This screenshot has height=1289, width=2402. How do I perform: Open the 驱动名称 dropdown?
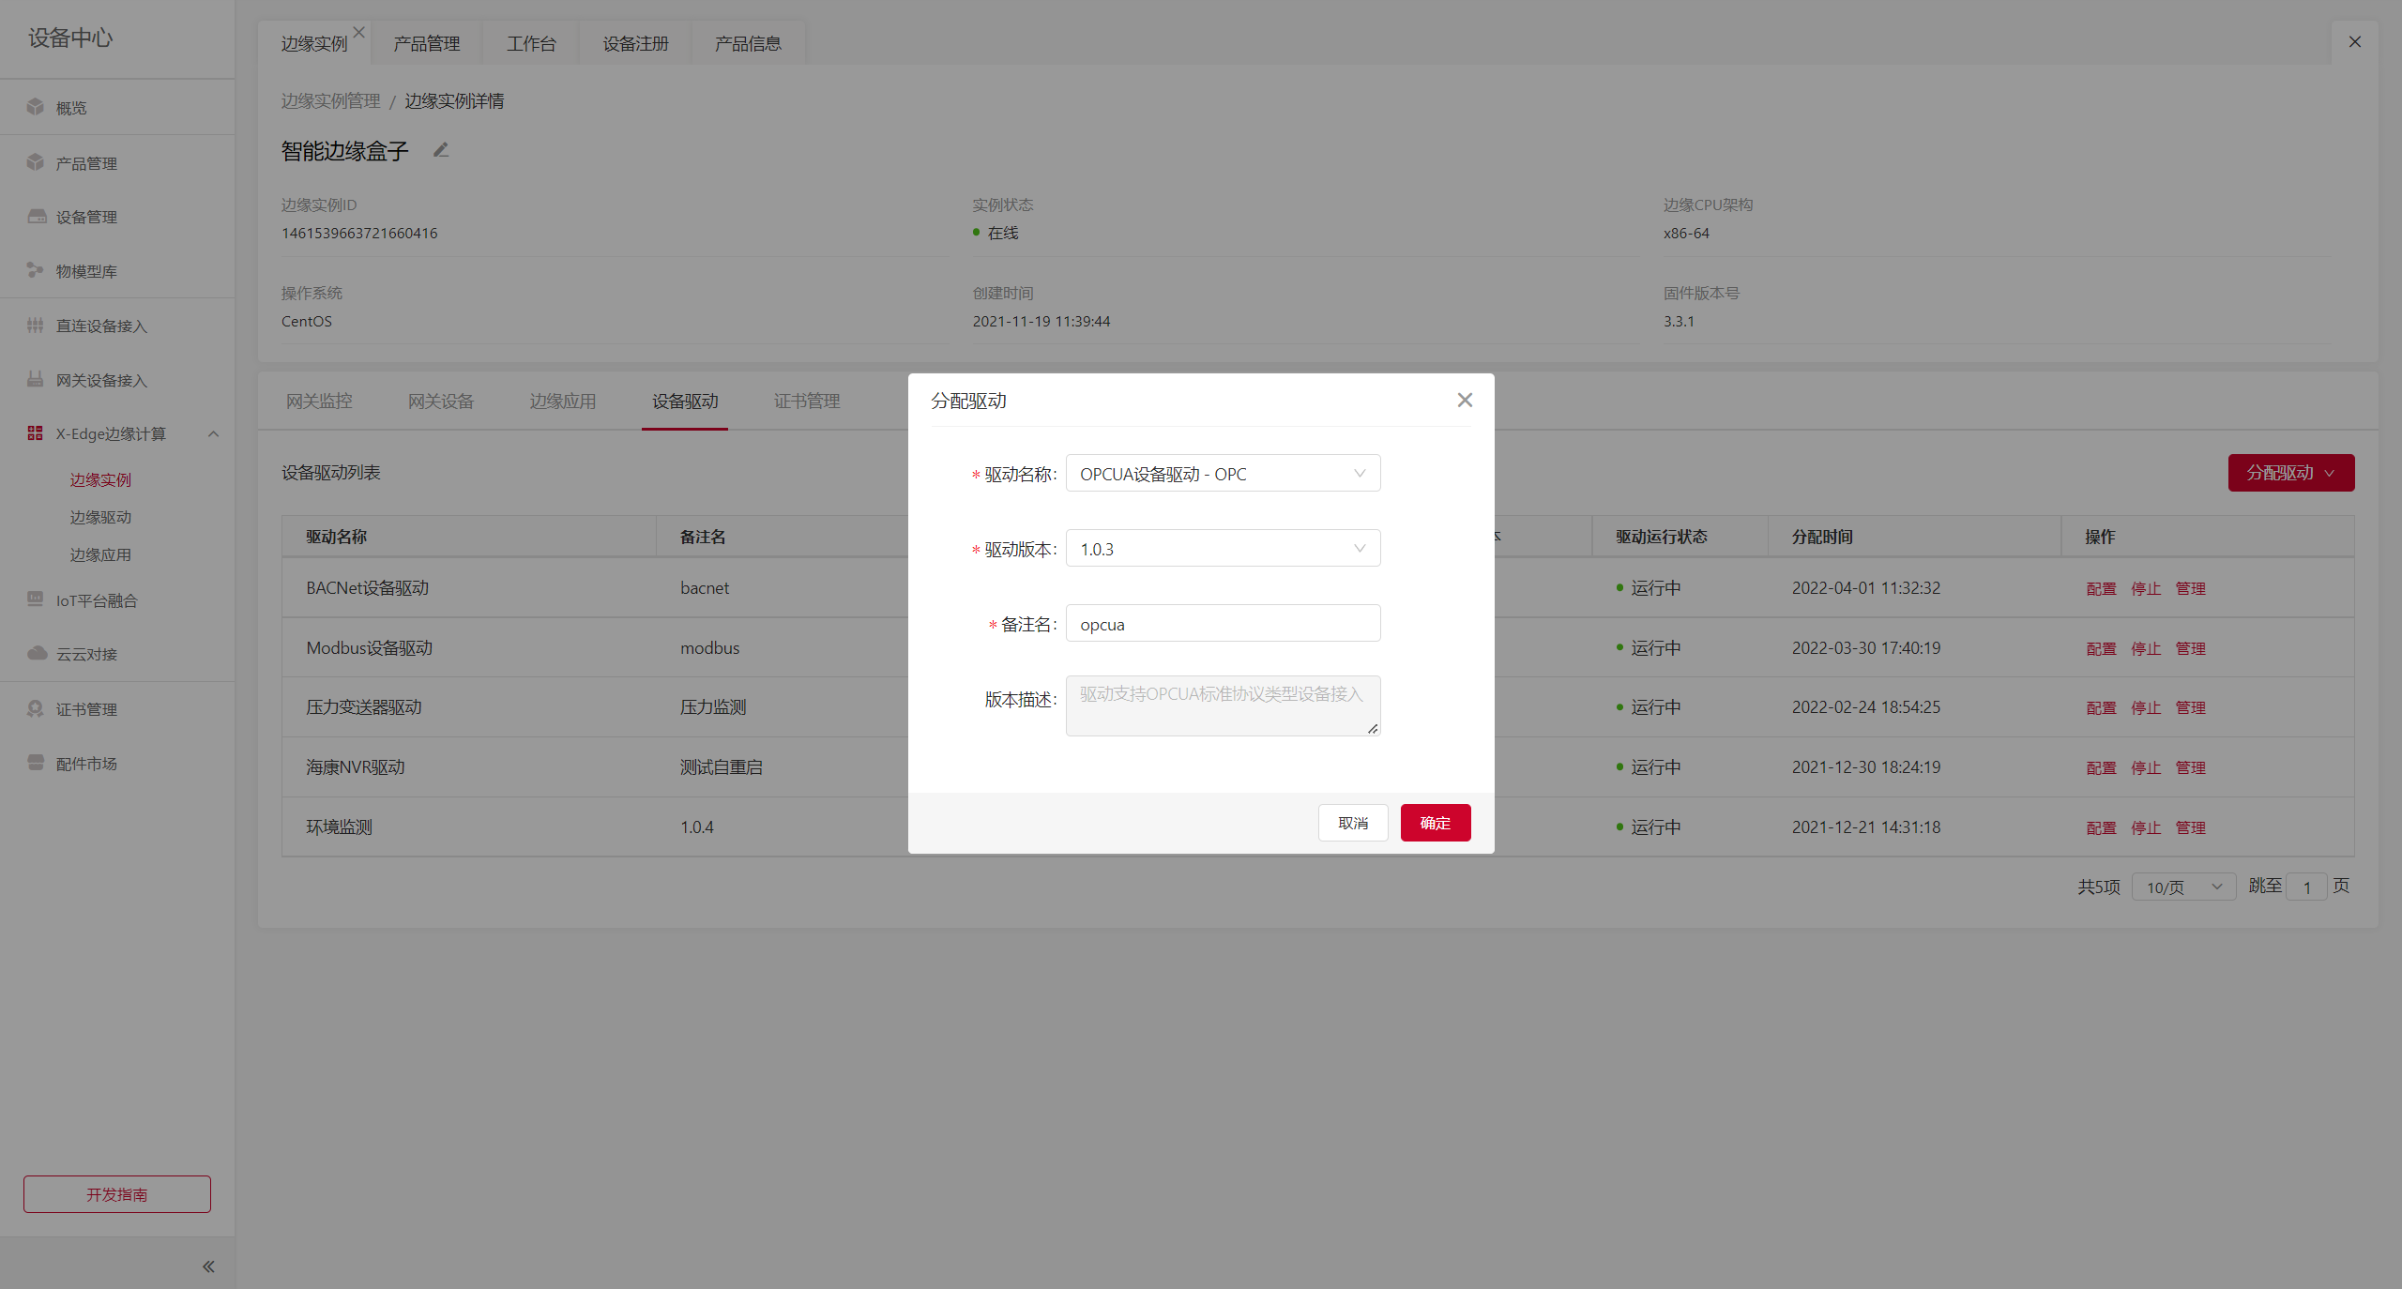(1223, 474)
